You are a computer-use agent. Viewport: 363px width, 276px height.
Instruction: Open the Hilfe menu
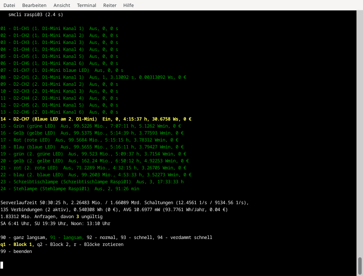pos(129,5)
